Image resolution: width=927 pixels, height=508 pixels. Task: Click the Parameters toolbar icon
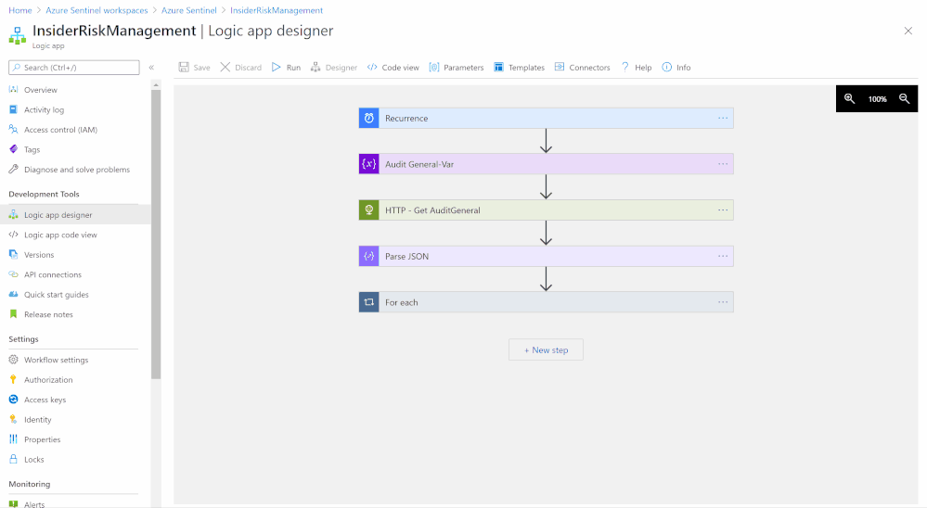tap(434, 68)
